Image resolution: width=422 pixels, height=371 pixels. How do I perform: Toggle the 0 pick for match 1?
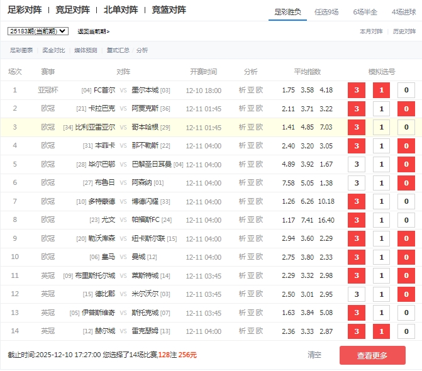click(406, 91)
